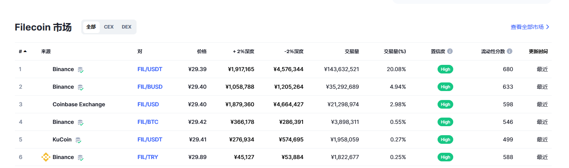
Task: Open the FIL/USD Coinbase pair link
Action: 148,104
